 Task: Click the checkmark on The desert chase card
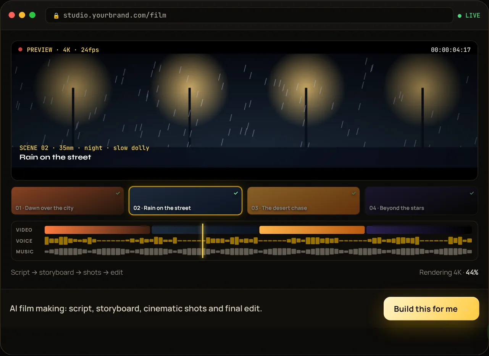tap(354, 193)
